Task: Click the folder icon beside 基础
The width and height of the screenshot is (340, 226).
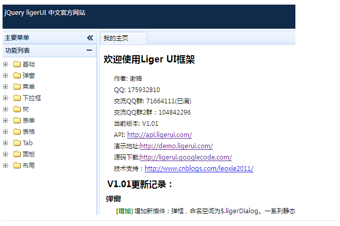Action: pos(17,64)
